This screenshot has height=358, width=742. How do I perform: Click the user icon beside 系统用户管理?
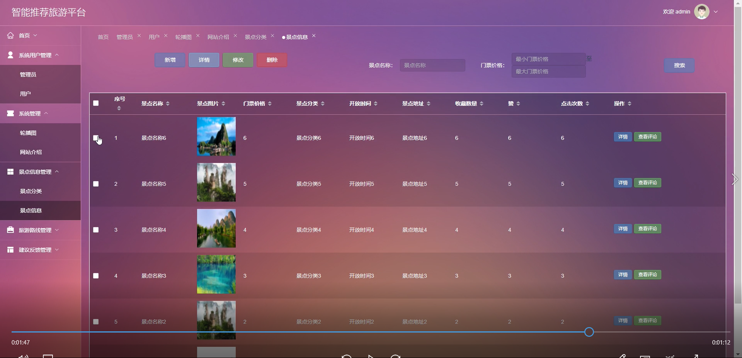tap(10, 55)
